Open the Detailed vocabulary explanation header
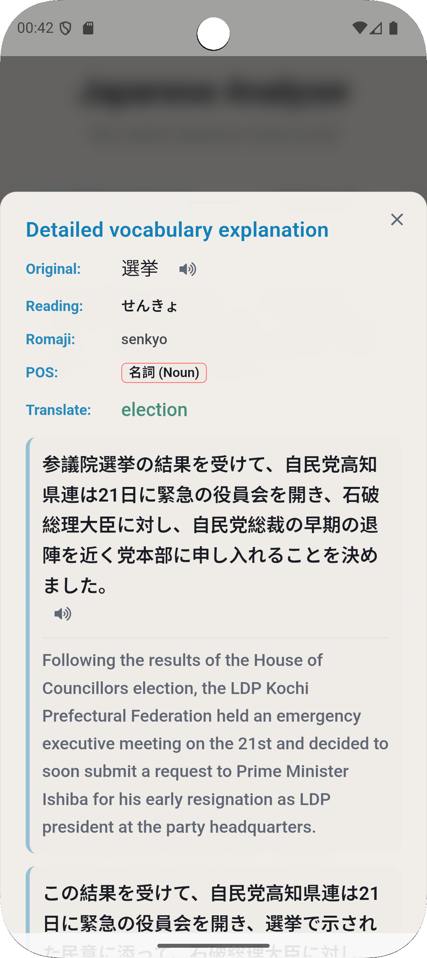Viewport: 427px width, 958px height. [176, 230]
